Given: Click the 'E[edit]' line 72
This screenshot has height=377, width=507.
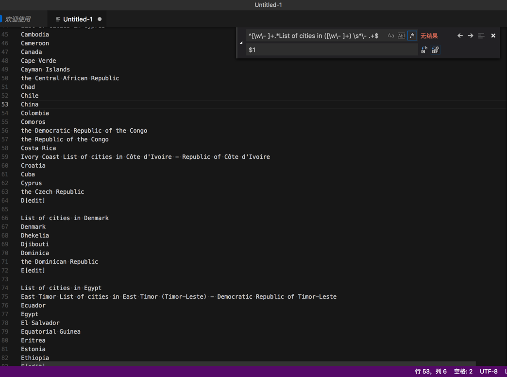Looking at the screenshot, I should 33,270.
